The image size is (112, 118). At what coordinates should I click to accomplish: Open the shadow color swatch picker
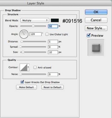pyautogui.click(x=55, y=20)
